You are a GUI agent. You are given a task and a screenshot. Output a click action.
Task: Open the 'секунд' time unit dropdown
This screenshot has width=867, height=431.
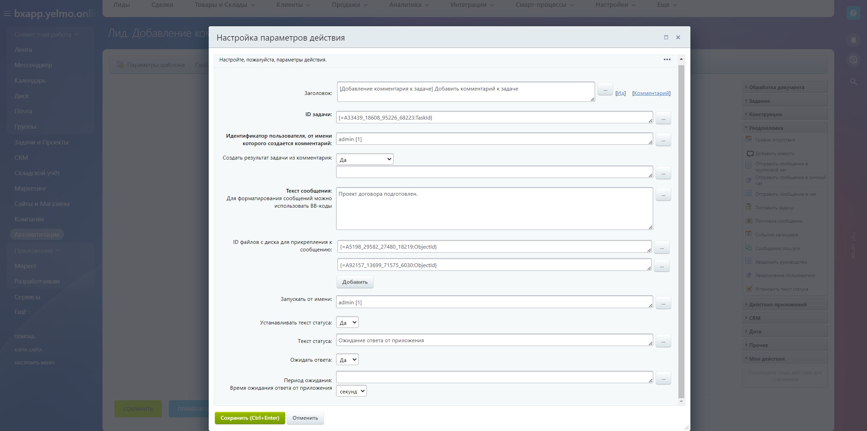click(351, 391)
